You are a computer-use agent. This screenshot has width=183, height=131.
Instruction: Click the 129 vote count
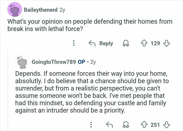click(155, 43)
